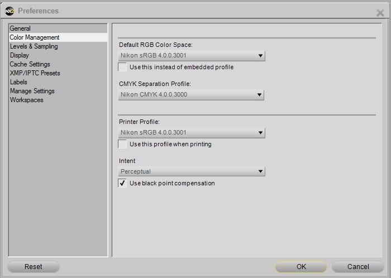Select General preferences category
The image size is (391, 278).
20,28
